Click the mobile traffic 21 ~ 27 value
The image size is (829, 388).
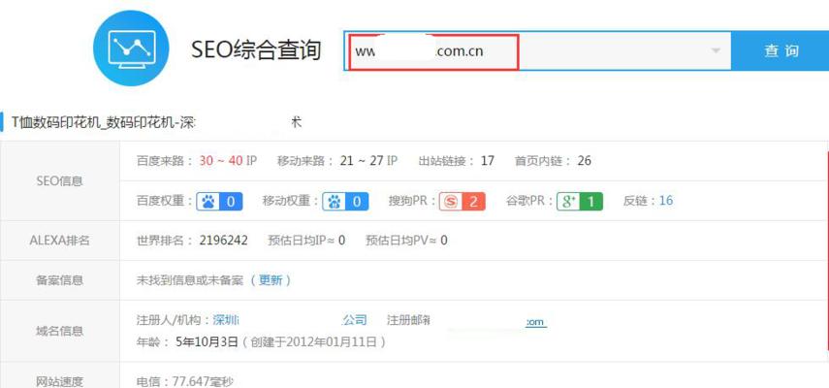362,161
